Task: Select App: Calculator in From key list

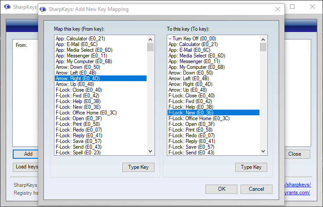Action: click(101, 39)
